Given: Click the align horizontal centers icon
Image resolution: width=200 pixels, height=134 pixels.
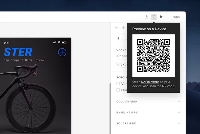Looking at the screenshot, I should tap(123, 28).
